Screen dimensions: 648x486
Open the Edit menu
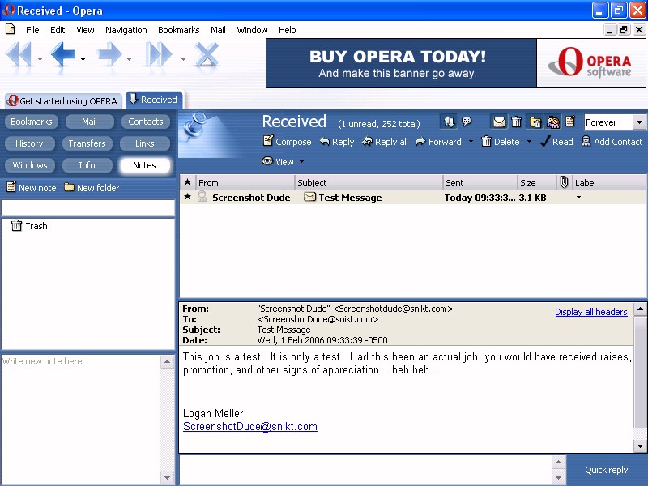[x=58, y=30]
